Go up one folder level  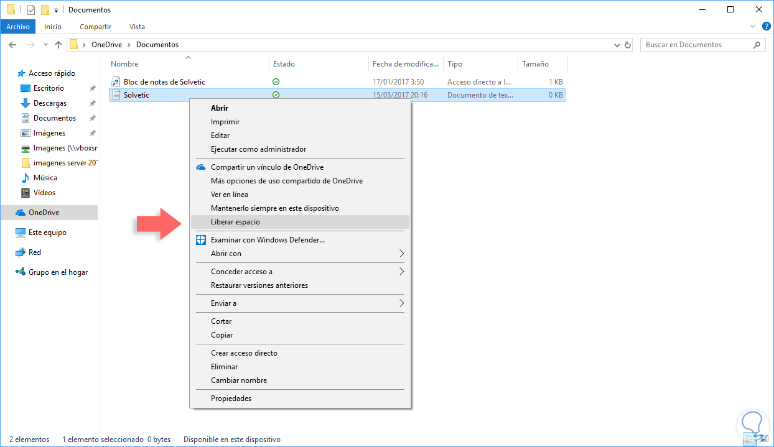pyautogui.click(x=58, y=45)
